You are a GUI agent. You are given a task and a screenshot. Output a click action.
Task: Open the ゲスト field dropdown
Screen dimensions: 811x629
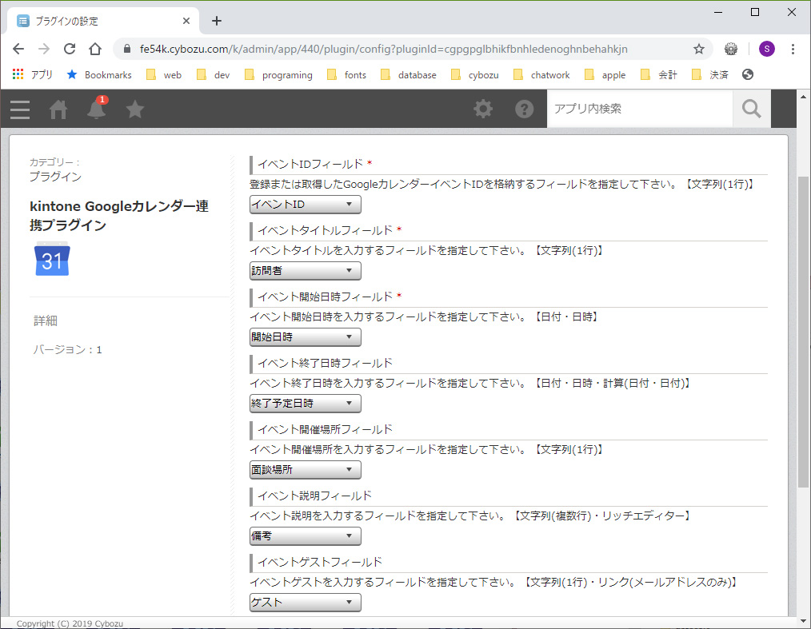(x=306, y=602)
